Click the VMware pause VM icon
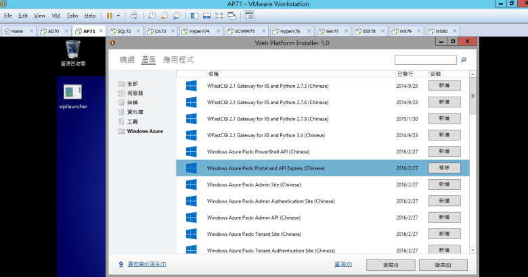 [x=110, y=15]
